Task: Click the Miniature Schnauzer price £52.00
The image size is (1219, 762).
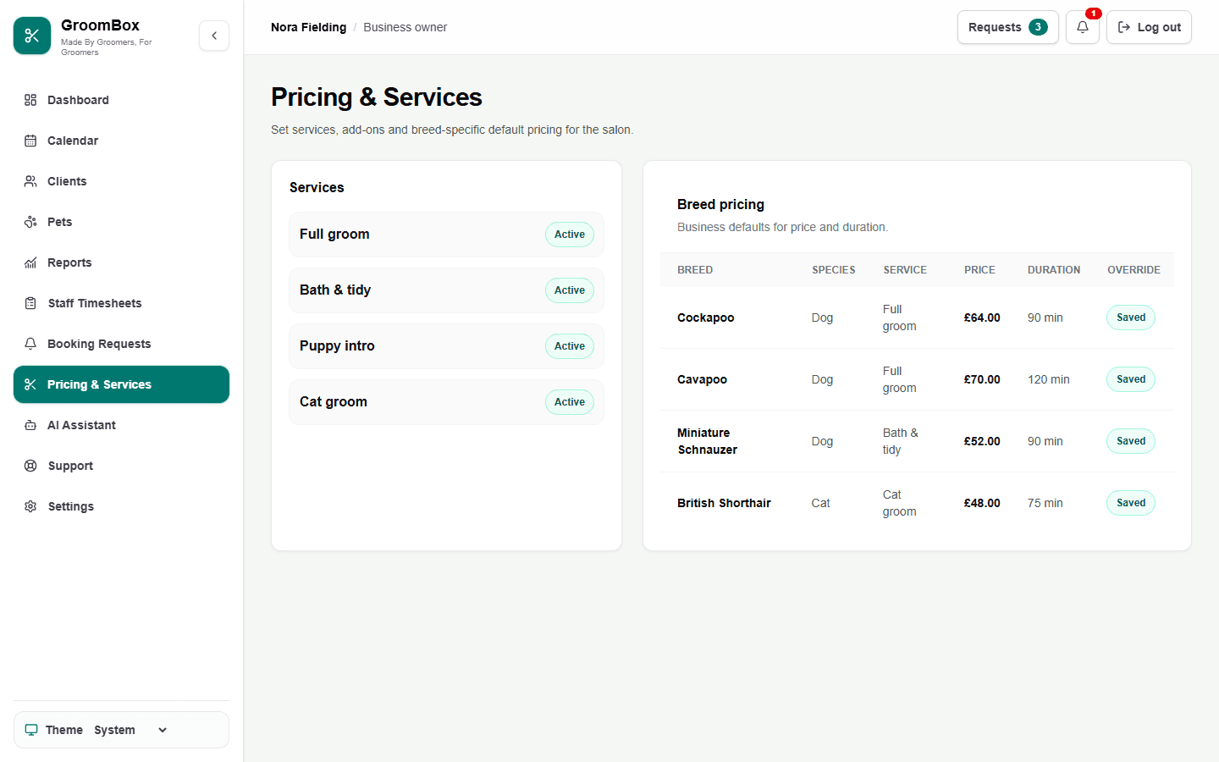Action: click(x=982, y=441)
